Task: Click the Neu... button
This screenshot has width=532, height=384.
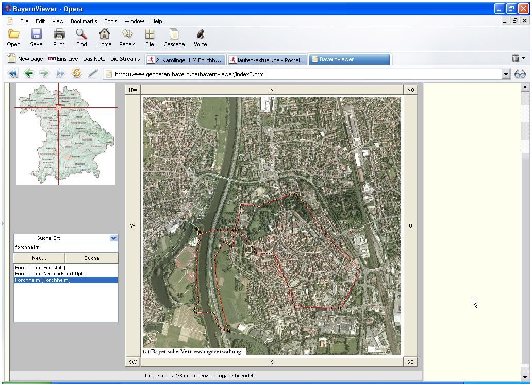Action: [39, 258]
